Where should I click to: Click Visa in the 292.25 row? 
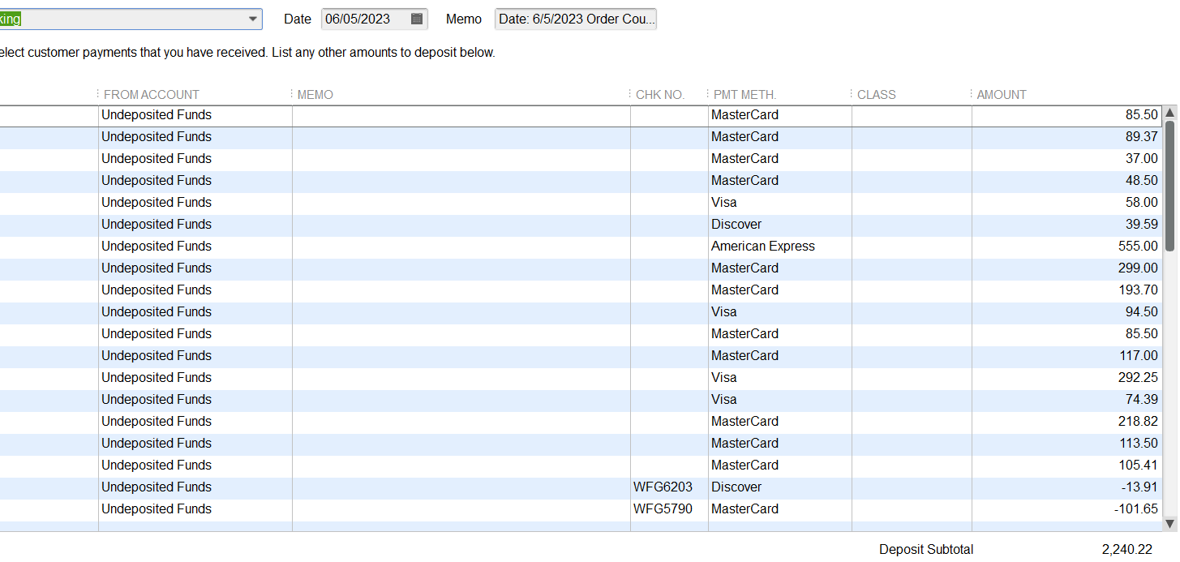[724, 378]
